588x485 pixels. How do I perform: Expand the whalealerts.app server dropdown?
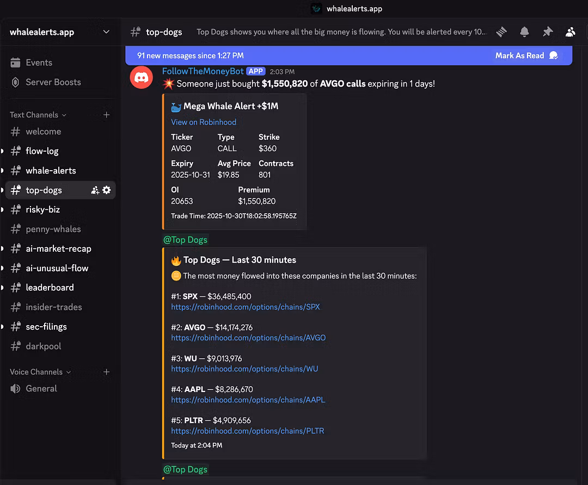pos(106,32)
